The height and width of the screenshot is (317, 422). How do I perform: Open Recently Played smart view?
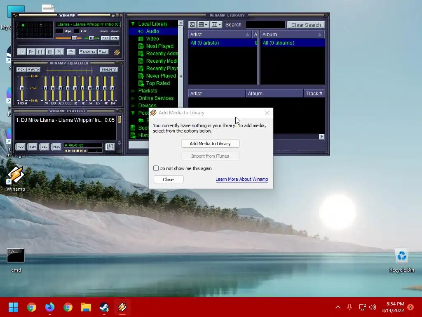coord(162,68)
